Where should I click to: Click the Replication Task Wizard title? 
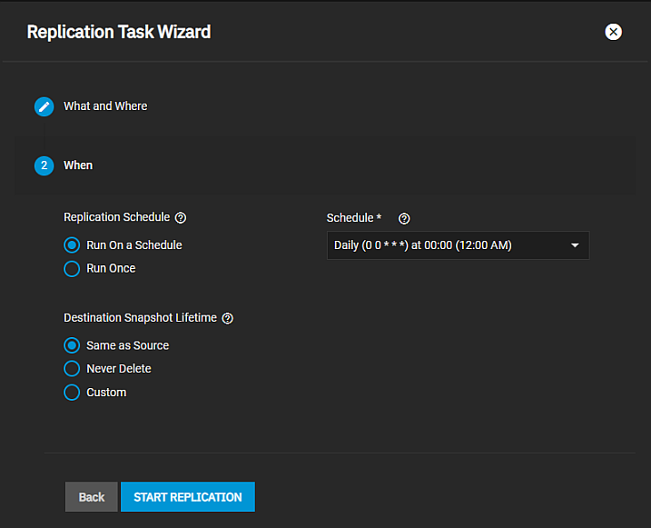tap(119, 32)
